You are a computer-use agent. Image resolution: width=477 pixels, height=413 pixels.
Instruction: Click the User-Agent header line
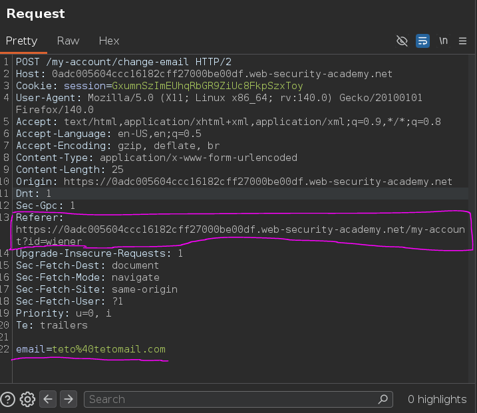click(x=219, y=98)
